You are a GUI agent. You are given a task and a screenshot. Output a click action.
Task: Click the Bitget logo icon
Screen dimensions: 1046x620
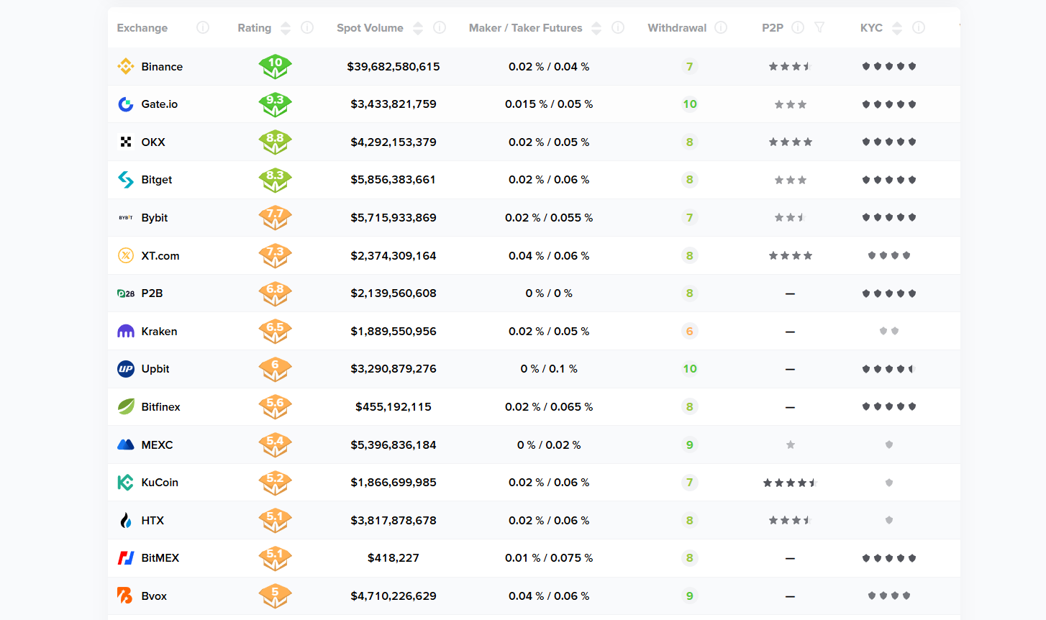point(126,180)
